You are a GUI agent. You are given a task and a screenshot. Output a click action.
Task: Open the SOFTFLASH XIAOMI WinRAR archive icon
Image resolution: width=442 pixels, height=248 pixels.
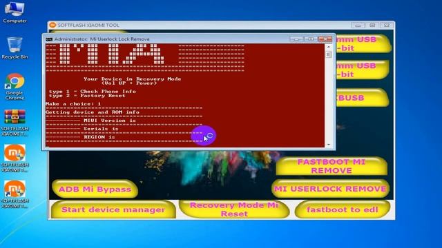(x=15, y=123)
